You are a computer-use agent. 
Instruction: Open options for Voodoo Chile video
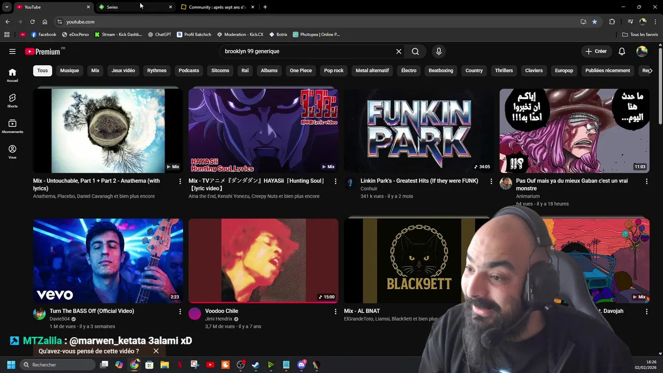click(336, 311)
